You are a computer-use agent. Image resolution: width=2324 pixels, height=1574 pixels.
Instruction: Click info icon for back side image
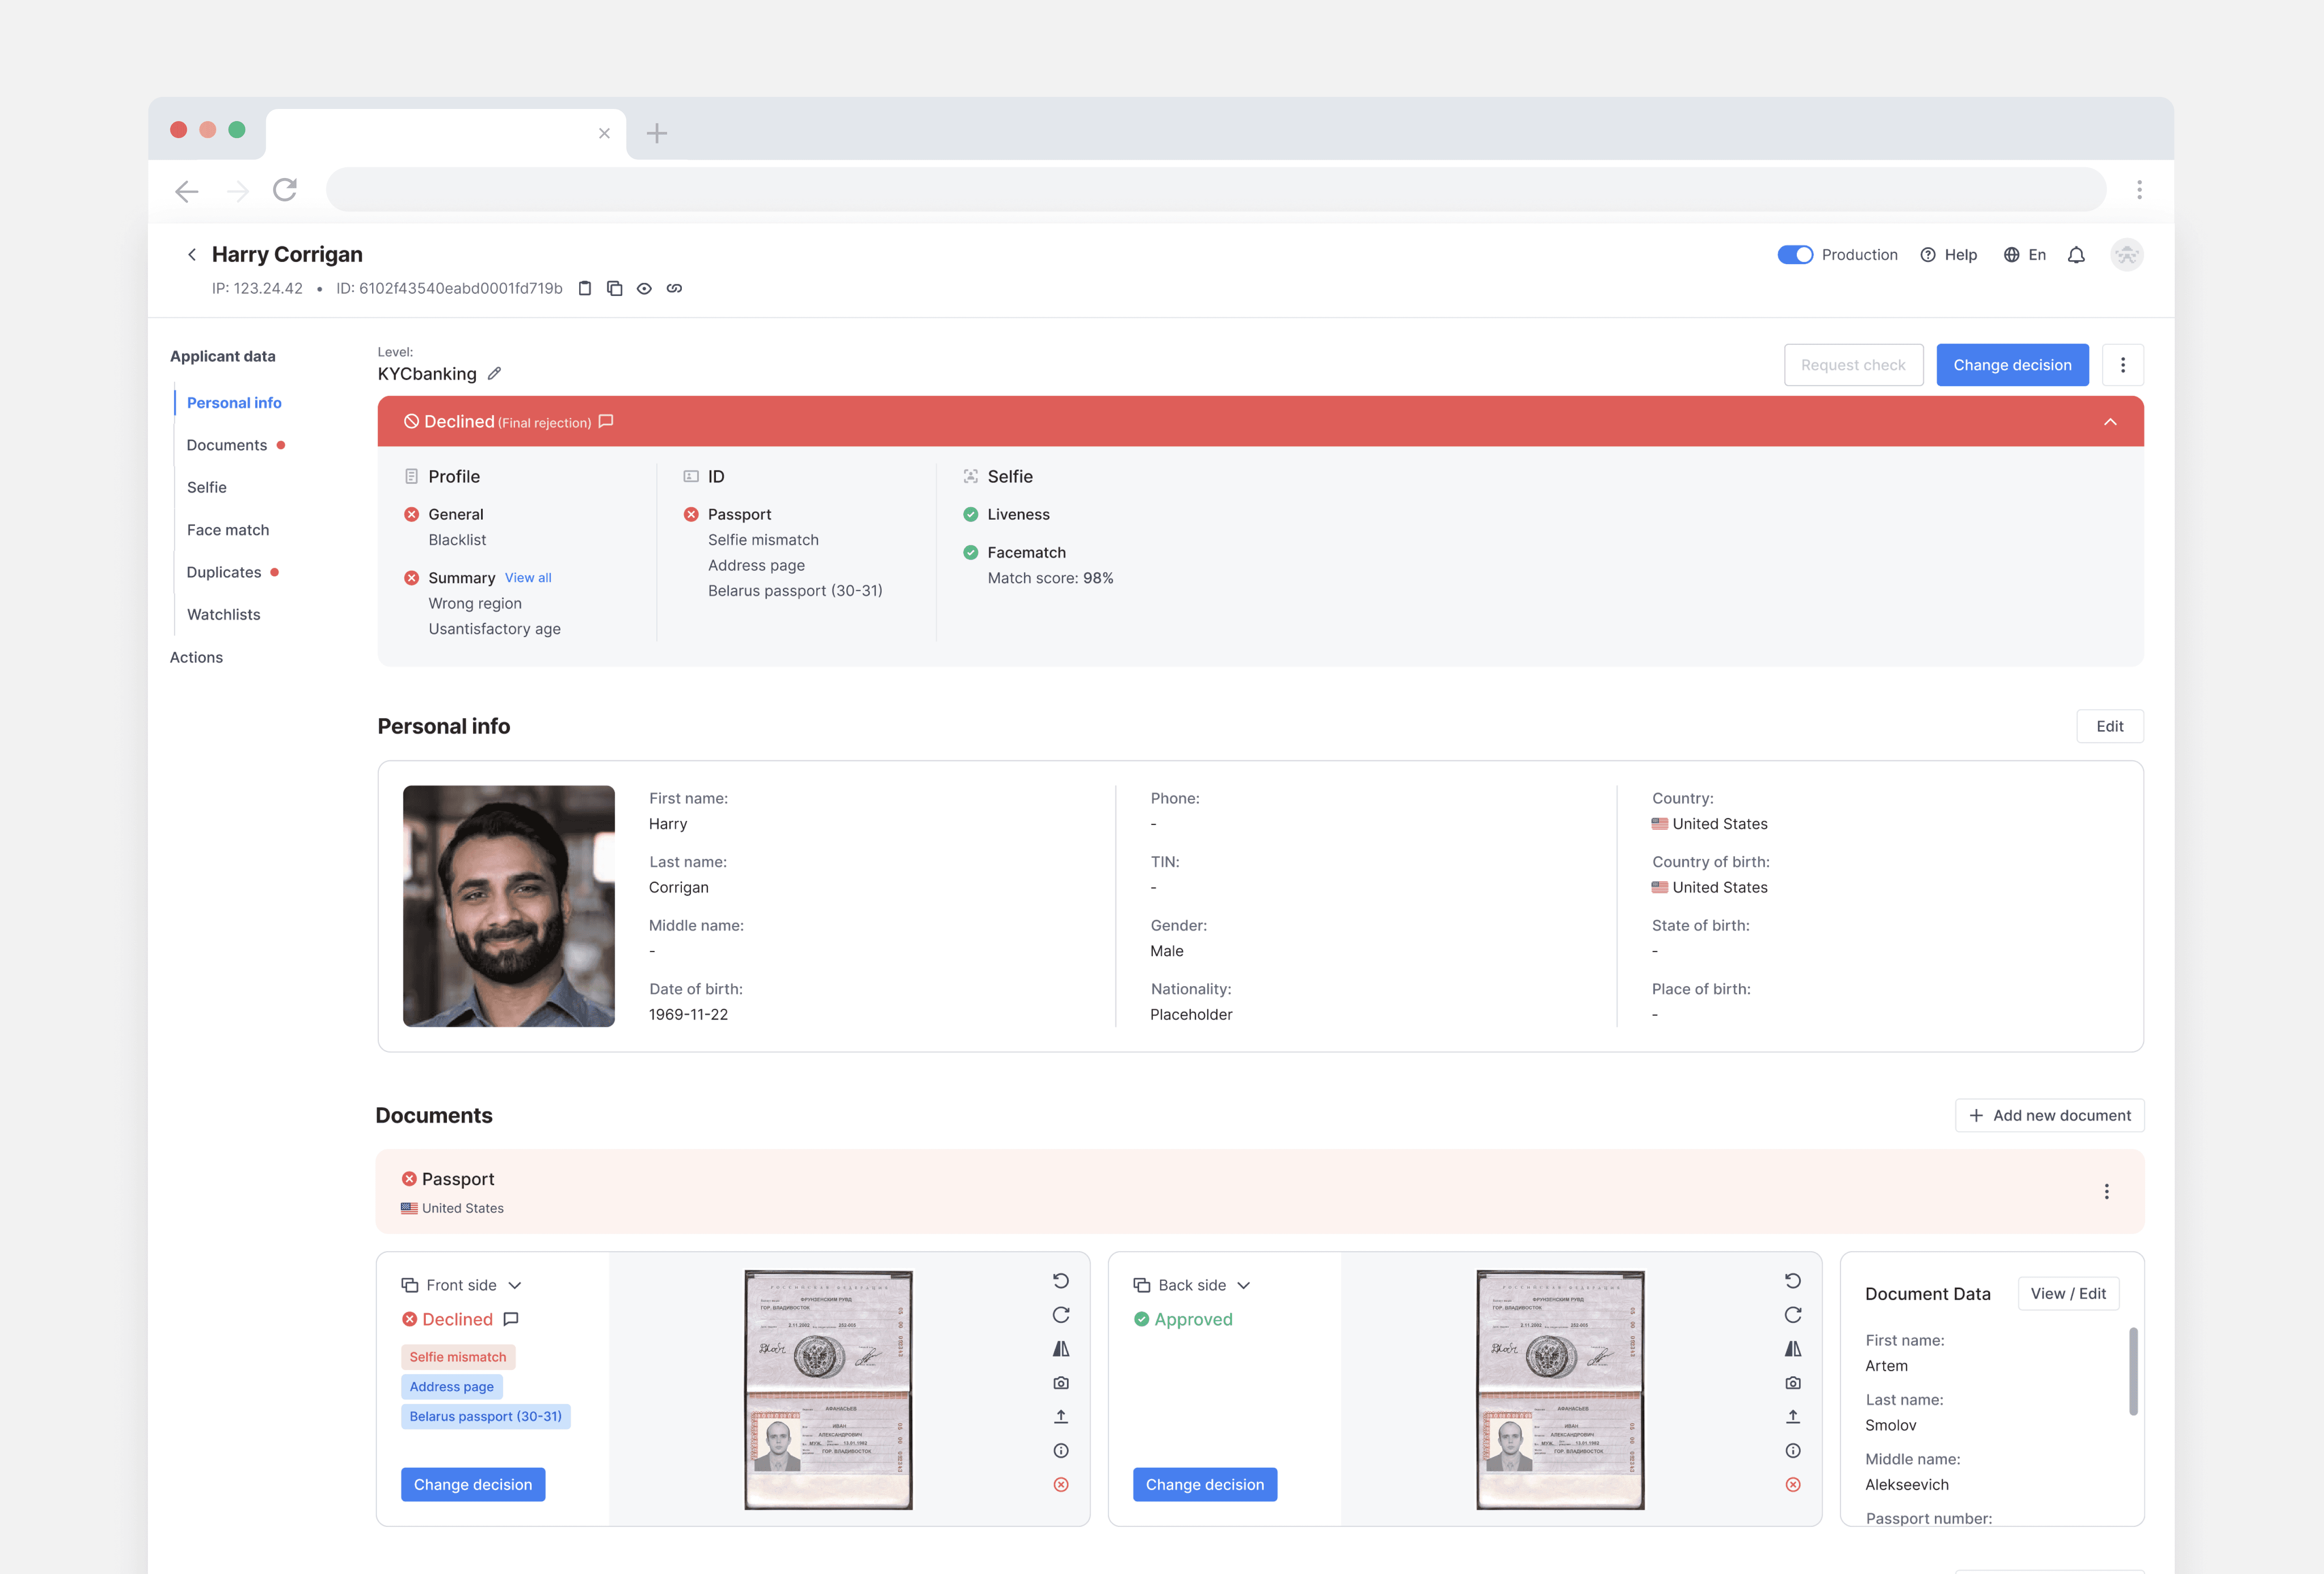(1793, 1451)
